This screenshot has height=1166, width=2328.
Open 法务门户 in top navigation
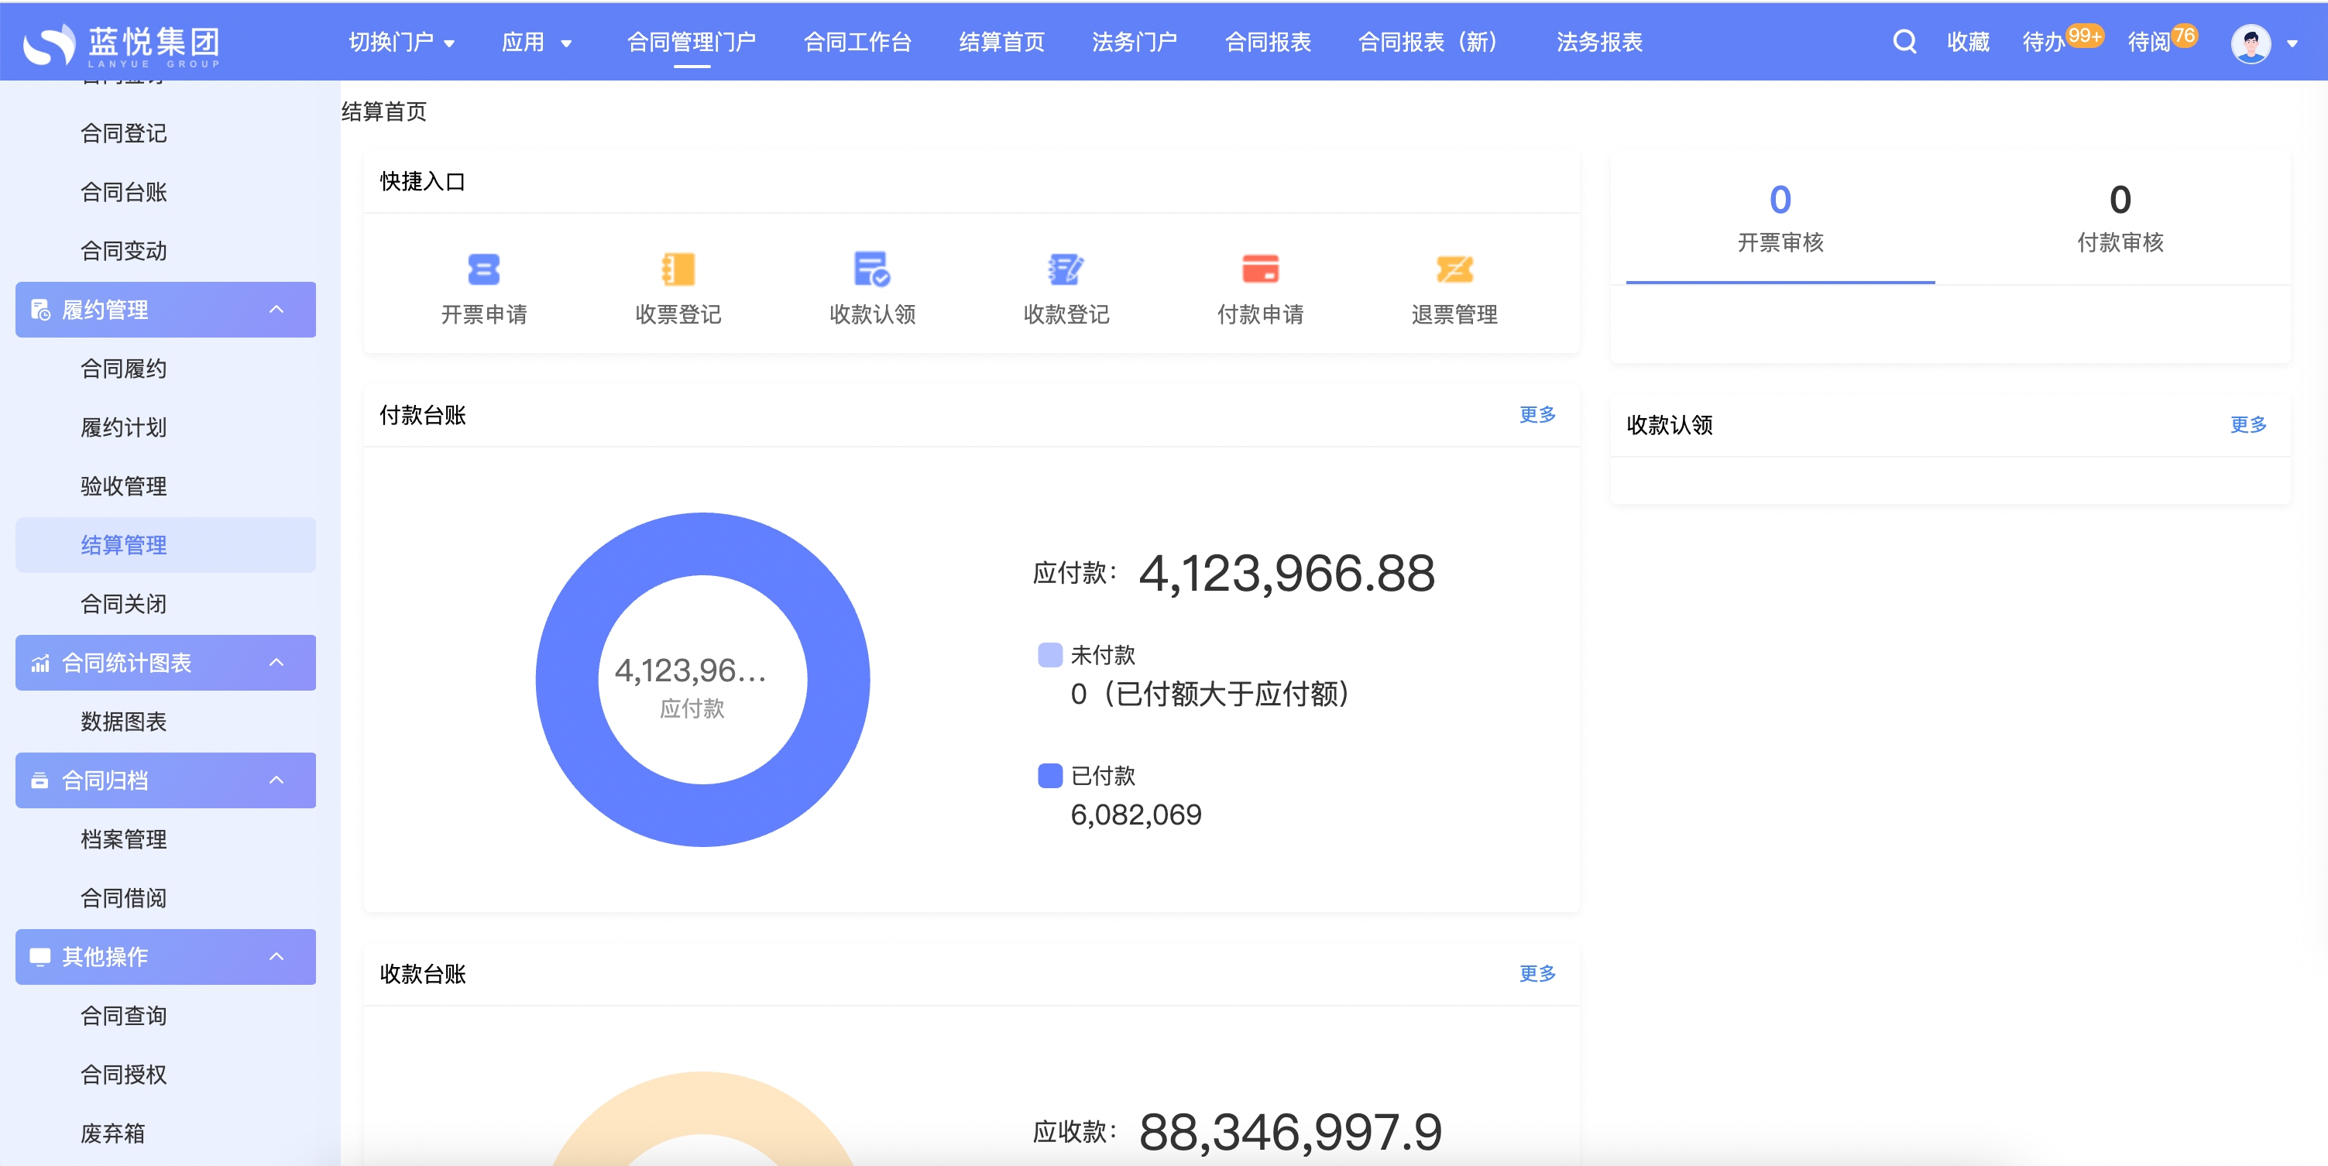pos(1134,43)
